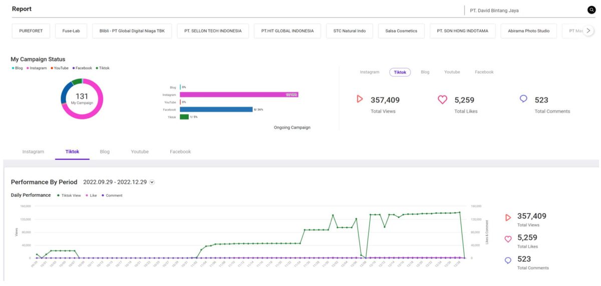Select the PUREFORET brand button
601x286 pixels.
click(31, 31)
